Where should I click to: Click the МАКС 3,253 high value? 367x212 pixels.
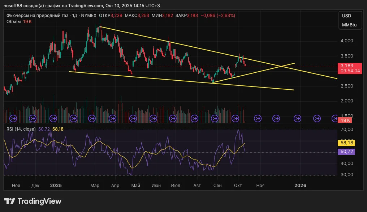(137, 16)
